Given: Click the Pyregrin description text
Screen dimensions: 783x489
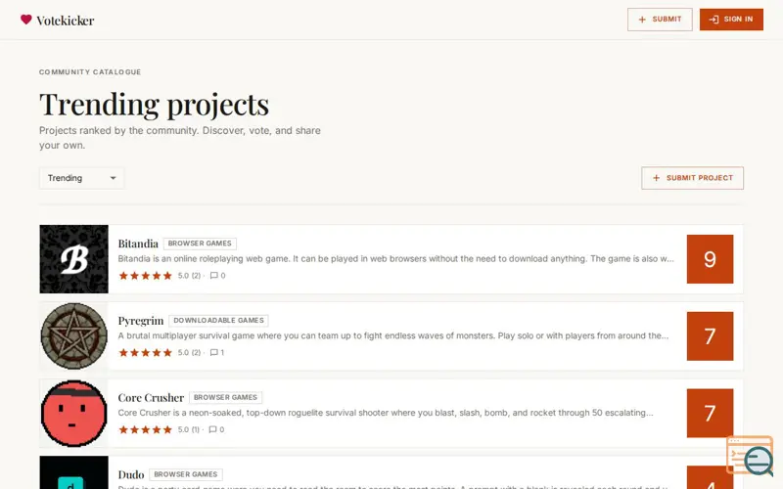Looking at the screenshot, I should pos(393,335).
